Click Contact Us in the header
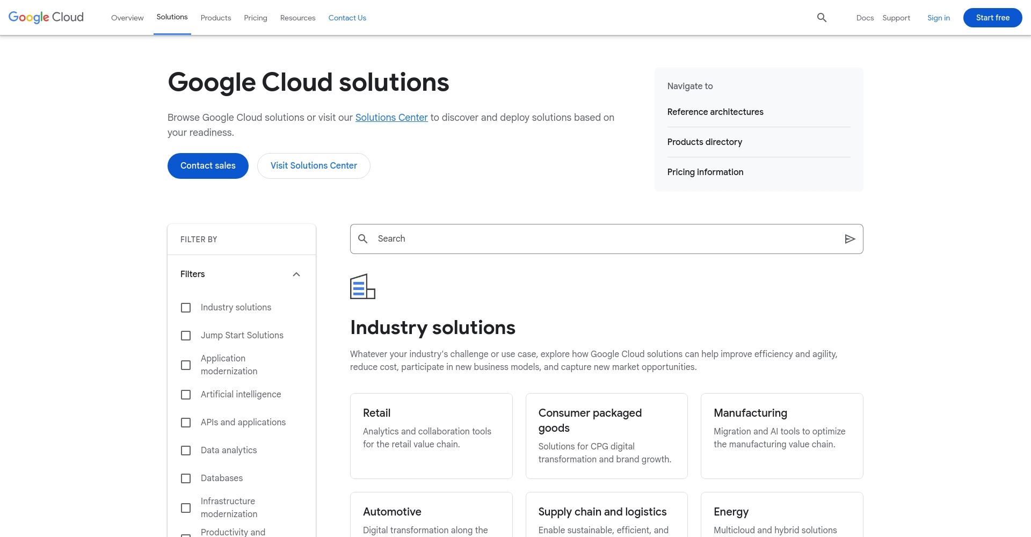Viewport: 1031px width, 537px height. point(347,18)
